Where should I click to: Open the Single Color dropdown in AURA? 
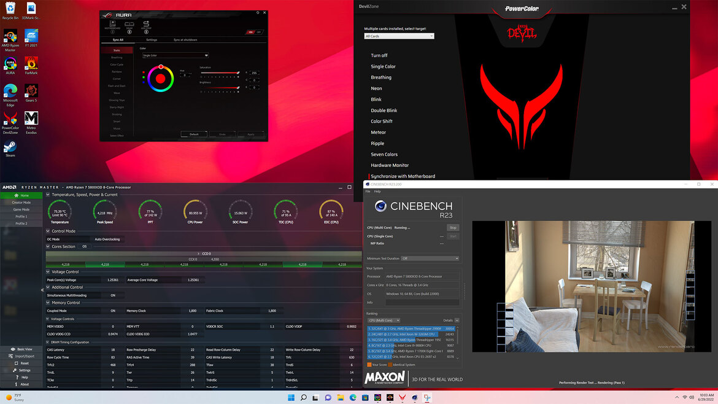tap(176, 55)
